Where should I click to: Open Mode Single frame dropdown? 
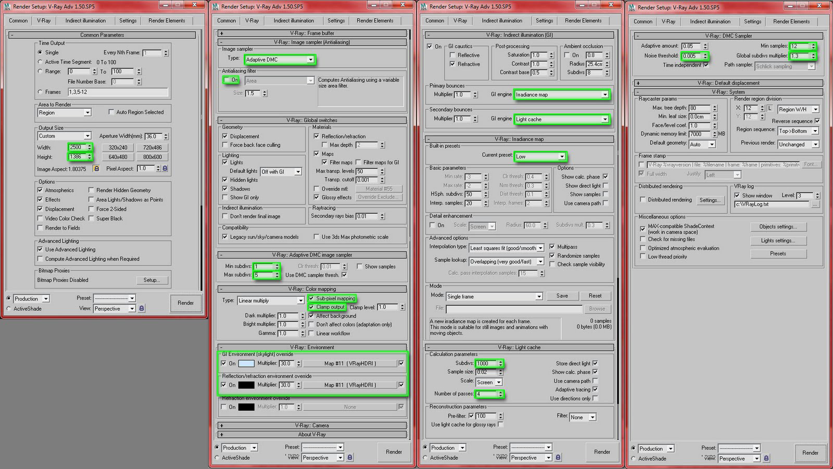[x=494, y=296]
